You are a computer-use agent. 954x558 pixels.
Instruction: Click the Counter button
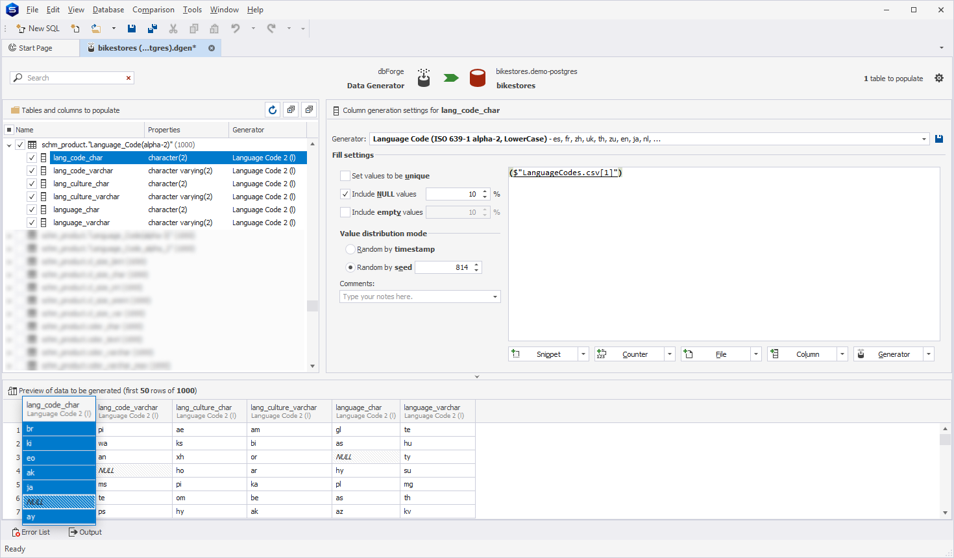(630, 354)
